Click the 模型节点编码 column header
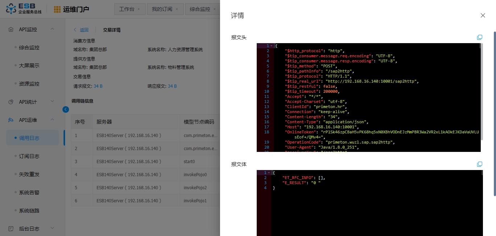This screenshot has height=236, width=496. (x=199, y=122)
